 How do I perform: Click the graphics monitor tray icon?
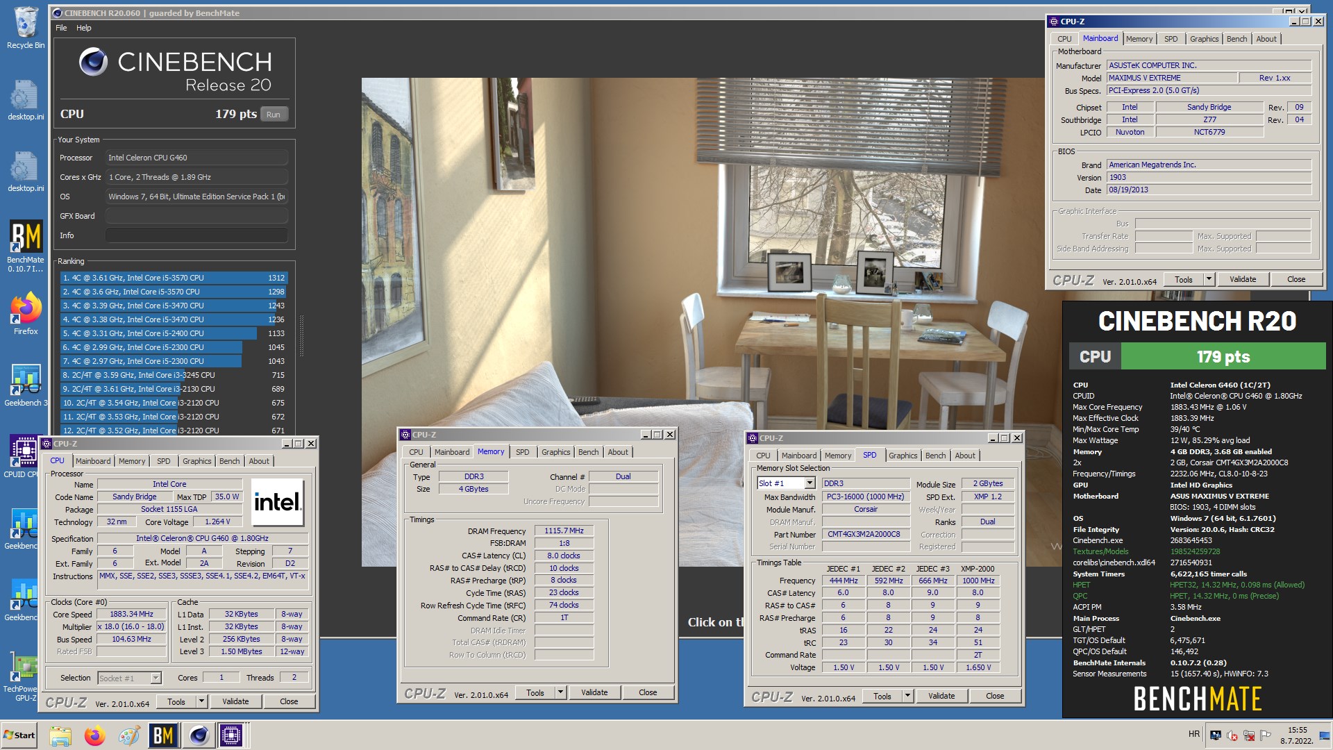click(x=1216, y=735)
